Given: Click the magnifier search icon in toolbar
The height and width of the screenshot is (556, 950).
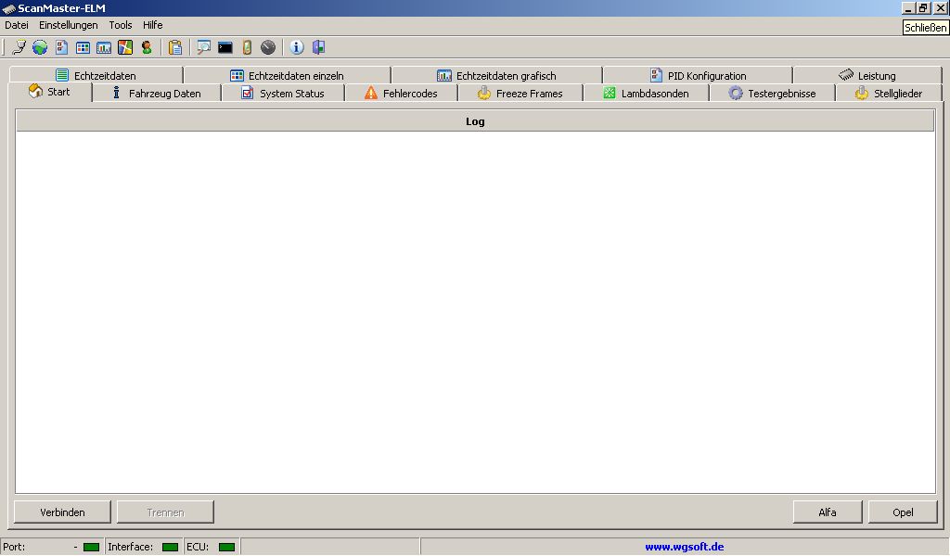Looking at the screenshot, I should point(203,47).
